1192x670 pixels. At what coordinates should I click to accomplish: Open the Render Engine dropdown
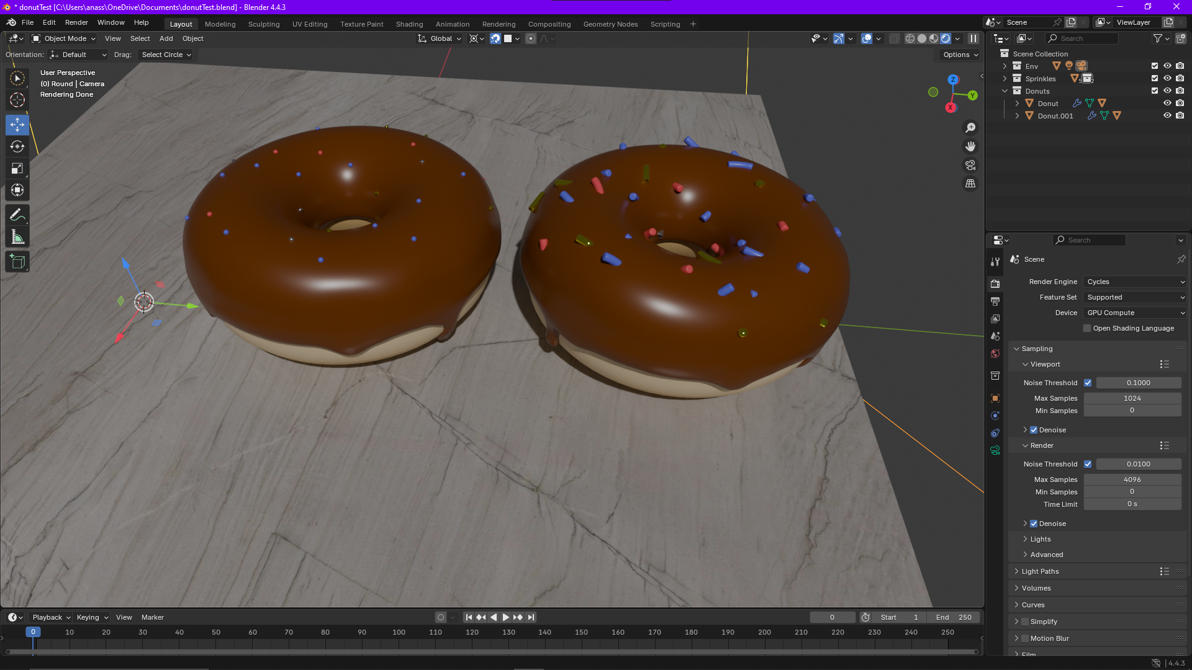click(x=1136, y=282)
